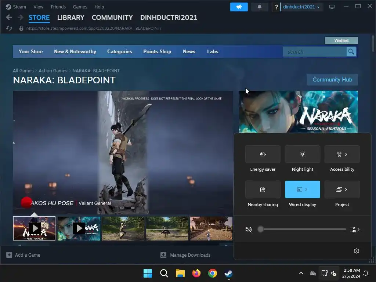Image resolution: width=376 pixels, height=282 pixels.
Task: Click the volume slider handle
Action: point(261,229)
